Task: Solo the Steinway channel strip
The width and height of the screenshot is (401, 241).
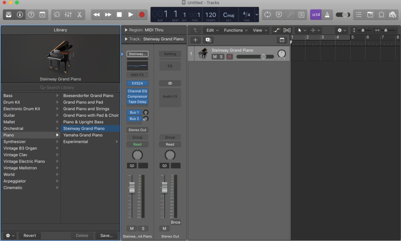Action: (143, 228)
